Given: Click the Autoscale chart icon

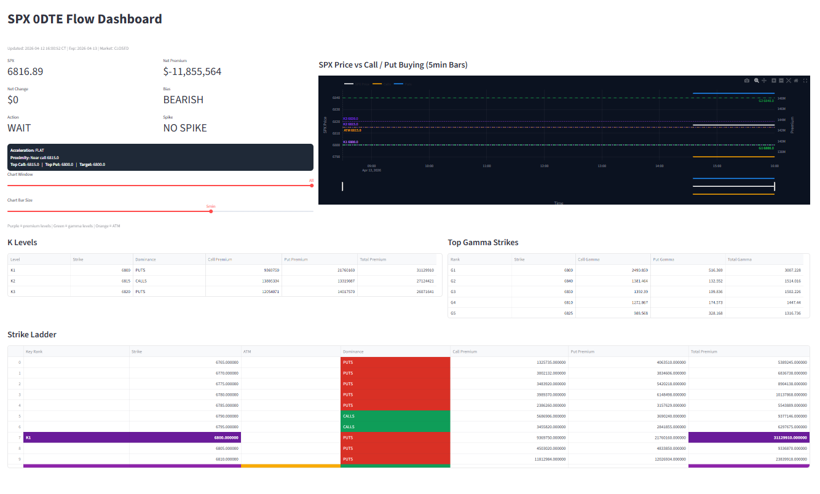Looking at the screenshot, I should click(789, 80).
